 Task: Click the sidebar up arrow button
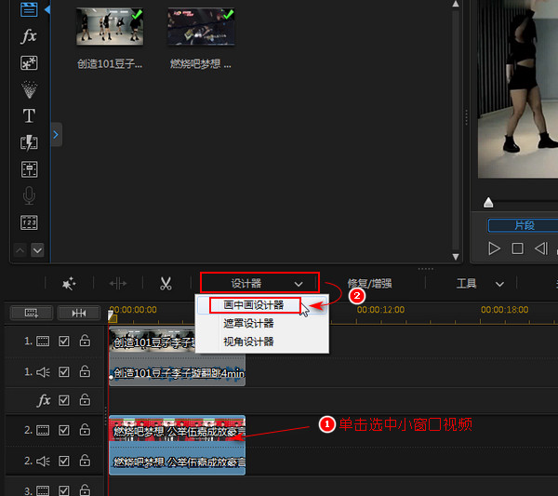point(20,250)
